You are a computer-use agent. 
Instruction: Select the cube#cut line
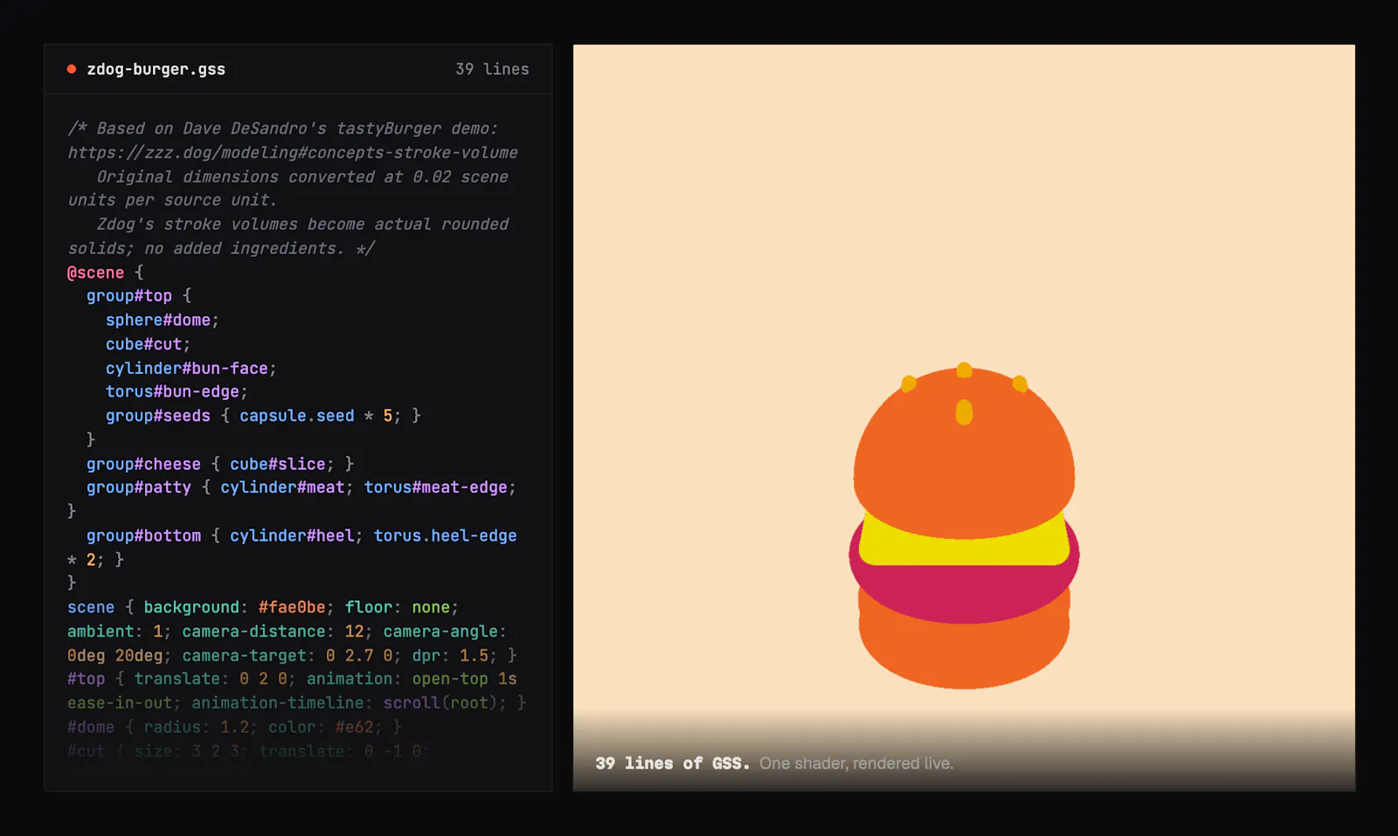[148, 344]
